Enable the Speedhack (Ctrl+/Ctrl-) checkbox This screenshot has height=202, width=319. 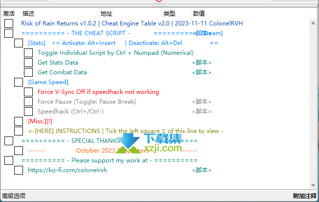(x=28, y=112)
